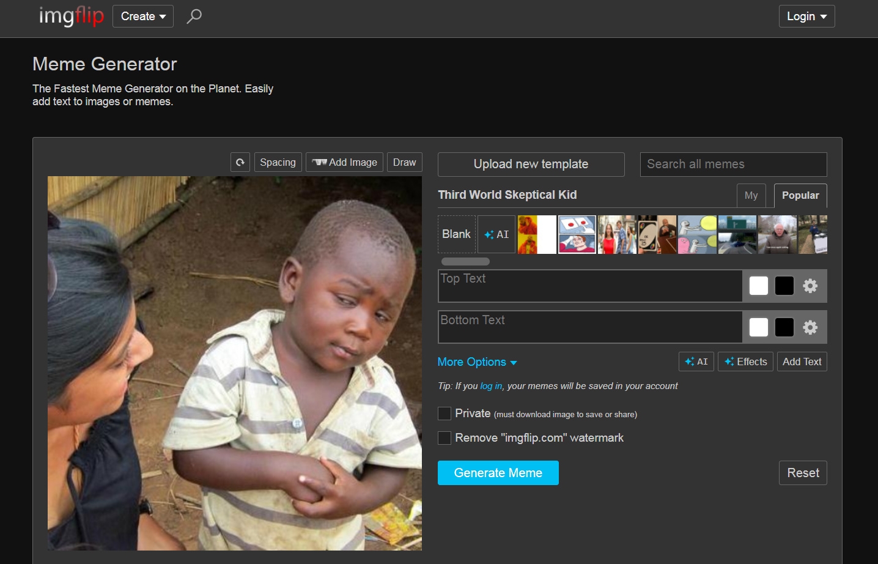This screenshot has height=564, width=878.
Task: Check the Private checkbox
Action: (x=445, y=414)
